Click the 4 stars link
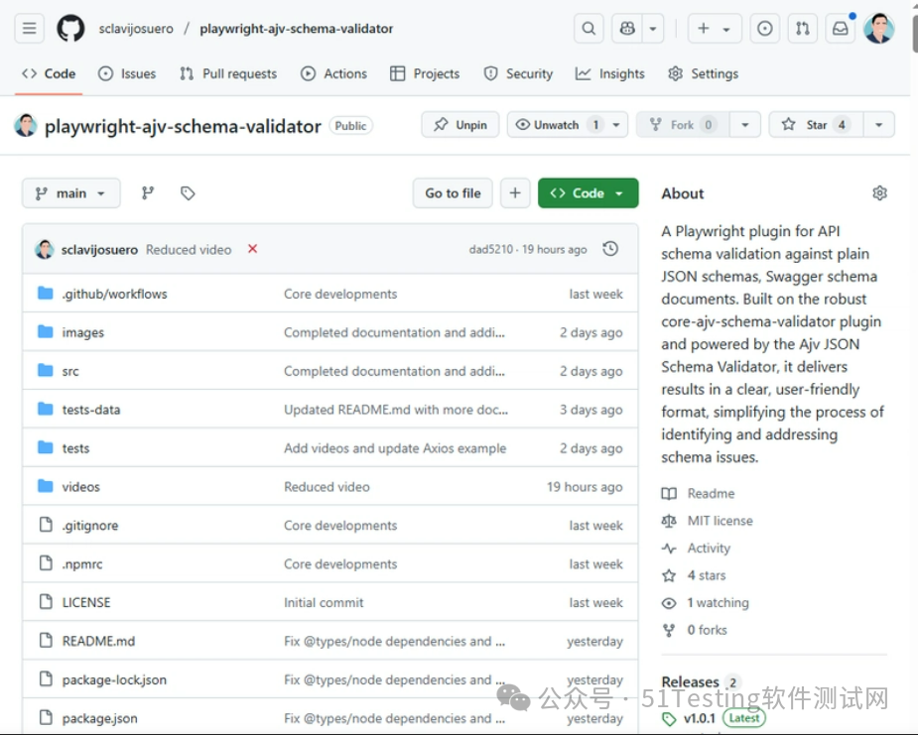The height and width of the screenshot is (735, 918). click(706, 576)
